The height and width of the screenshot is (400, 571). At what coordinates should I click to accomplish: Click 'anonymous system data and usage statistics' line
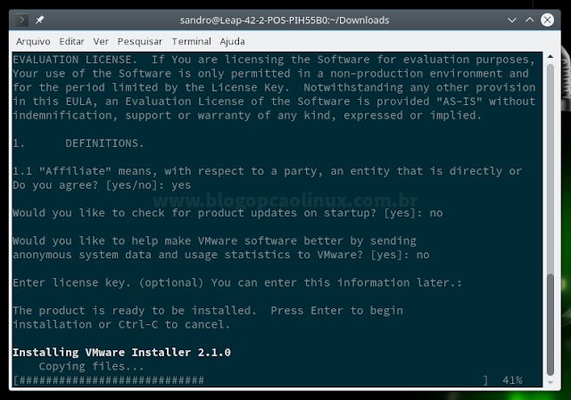[x=221, y=255]
